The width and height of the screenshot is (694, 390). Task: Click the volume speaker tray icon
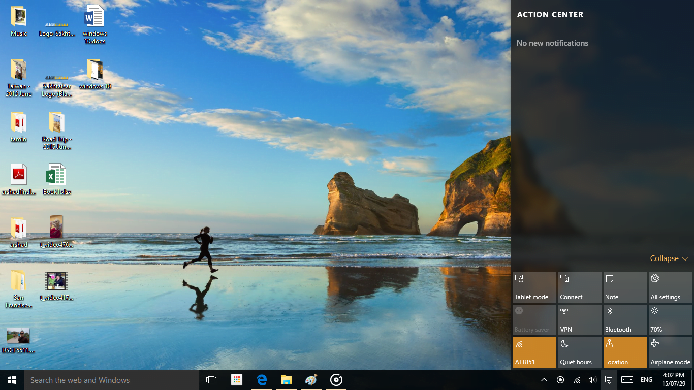tap(592, 380)
